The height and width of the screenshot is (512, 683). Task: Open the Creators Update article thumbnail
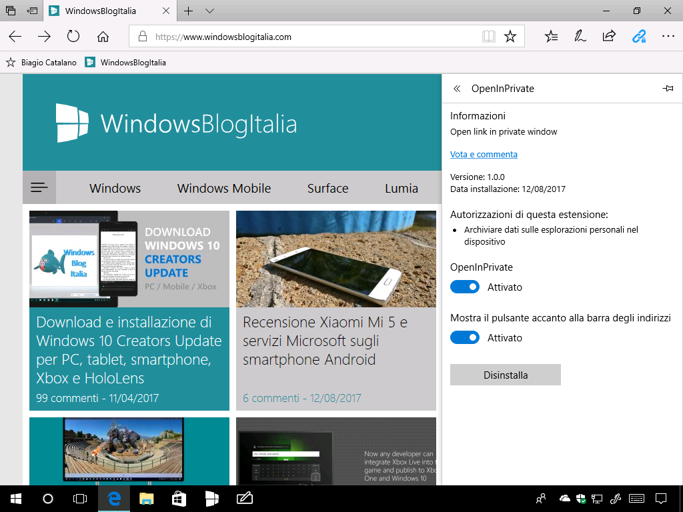pyautogui.click(x=129, y=259)
